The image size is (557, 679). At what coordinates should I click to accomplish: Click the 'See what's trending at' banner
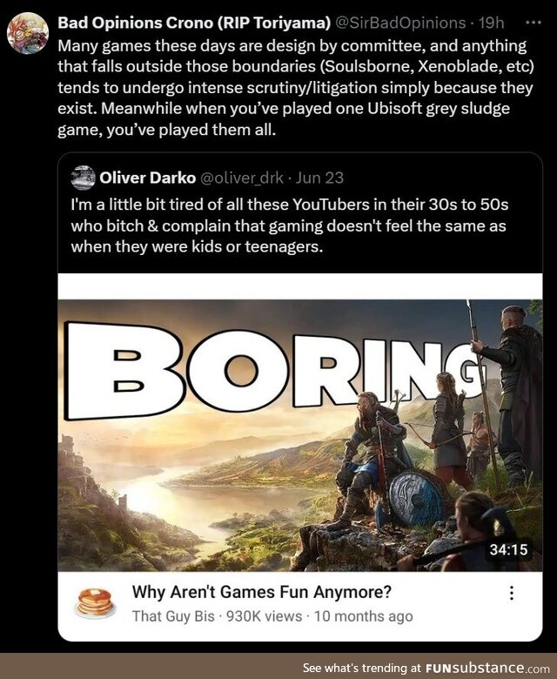click(x=362, y=668)
